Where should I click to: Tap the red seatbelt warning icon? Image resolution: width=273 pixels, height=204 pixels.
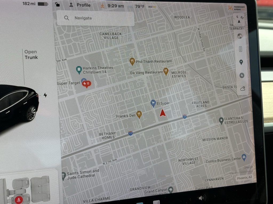point(19,200)
